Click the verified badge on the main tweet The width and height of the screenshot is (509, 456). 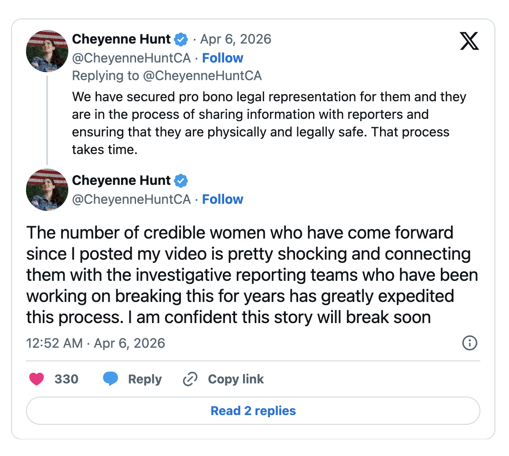click(x=181, y=180)
